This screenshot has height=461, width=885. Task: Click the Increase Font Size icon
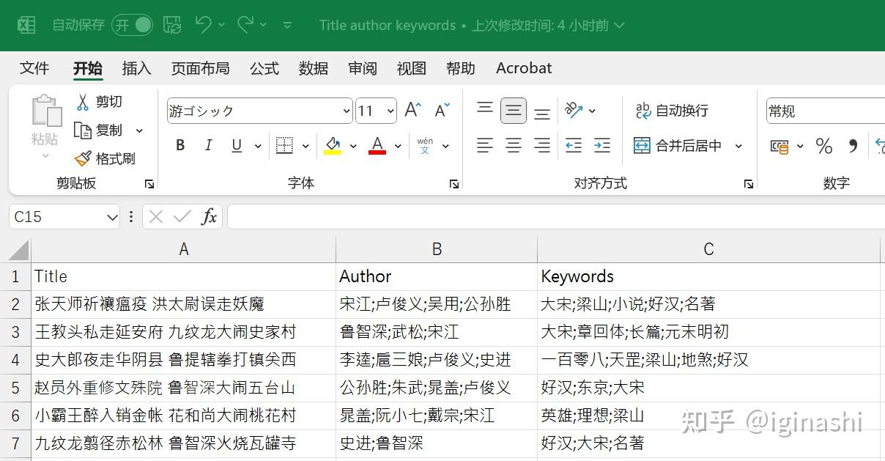click(411, 109)
